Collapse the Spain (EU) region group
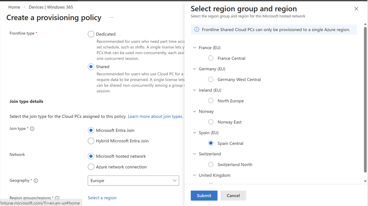The image size is (368, 206). (194, 133)
